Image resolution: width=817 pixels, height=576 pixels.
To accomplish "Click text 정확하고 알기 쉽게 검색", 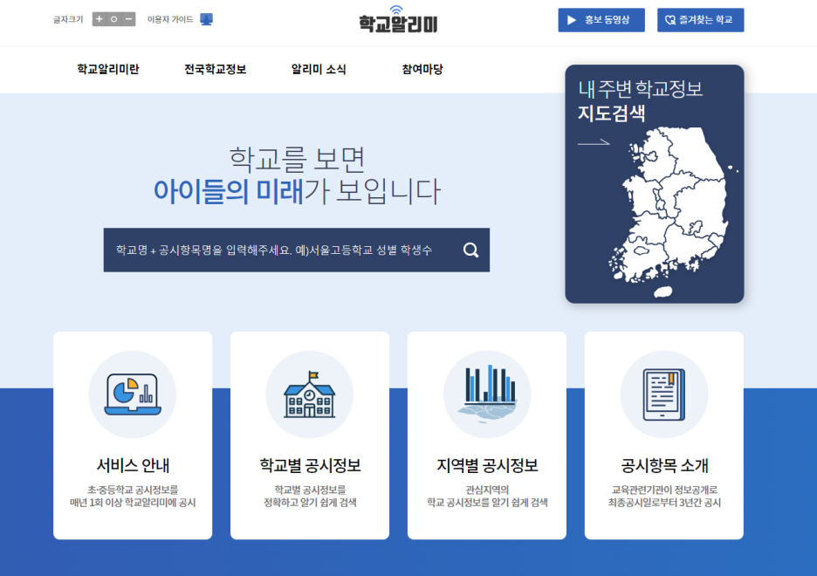I will click(310, 503).
